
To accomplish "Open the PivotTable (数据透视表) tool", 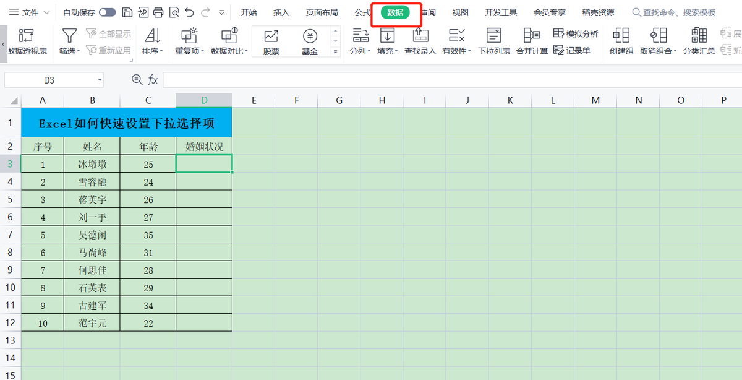I will tap(27, 41).
